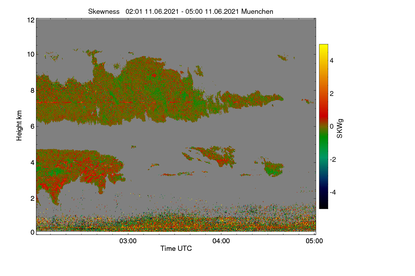Select the Height km axis title
This screenshot has height=276, width=415.
point(19,126)
